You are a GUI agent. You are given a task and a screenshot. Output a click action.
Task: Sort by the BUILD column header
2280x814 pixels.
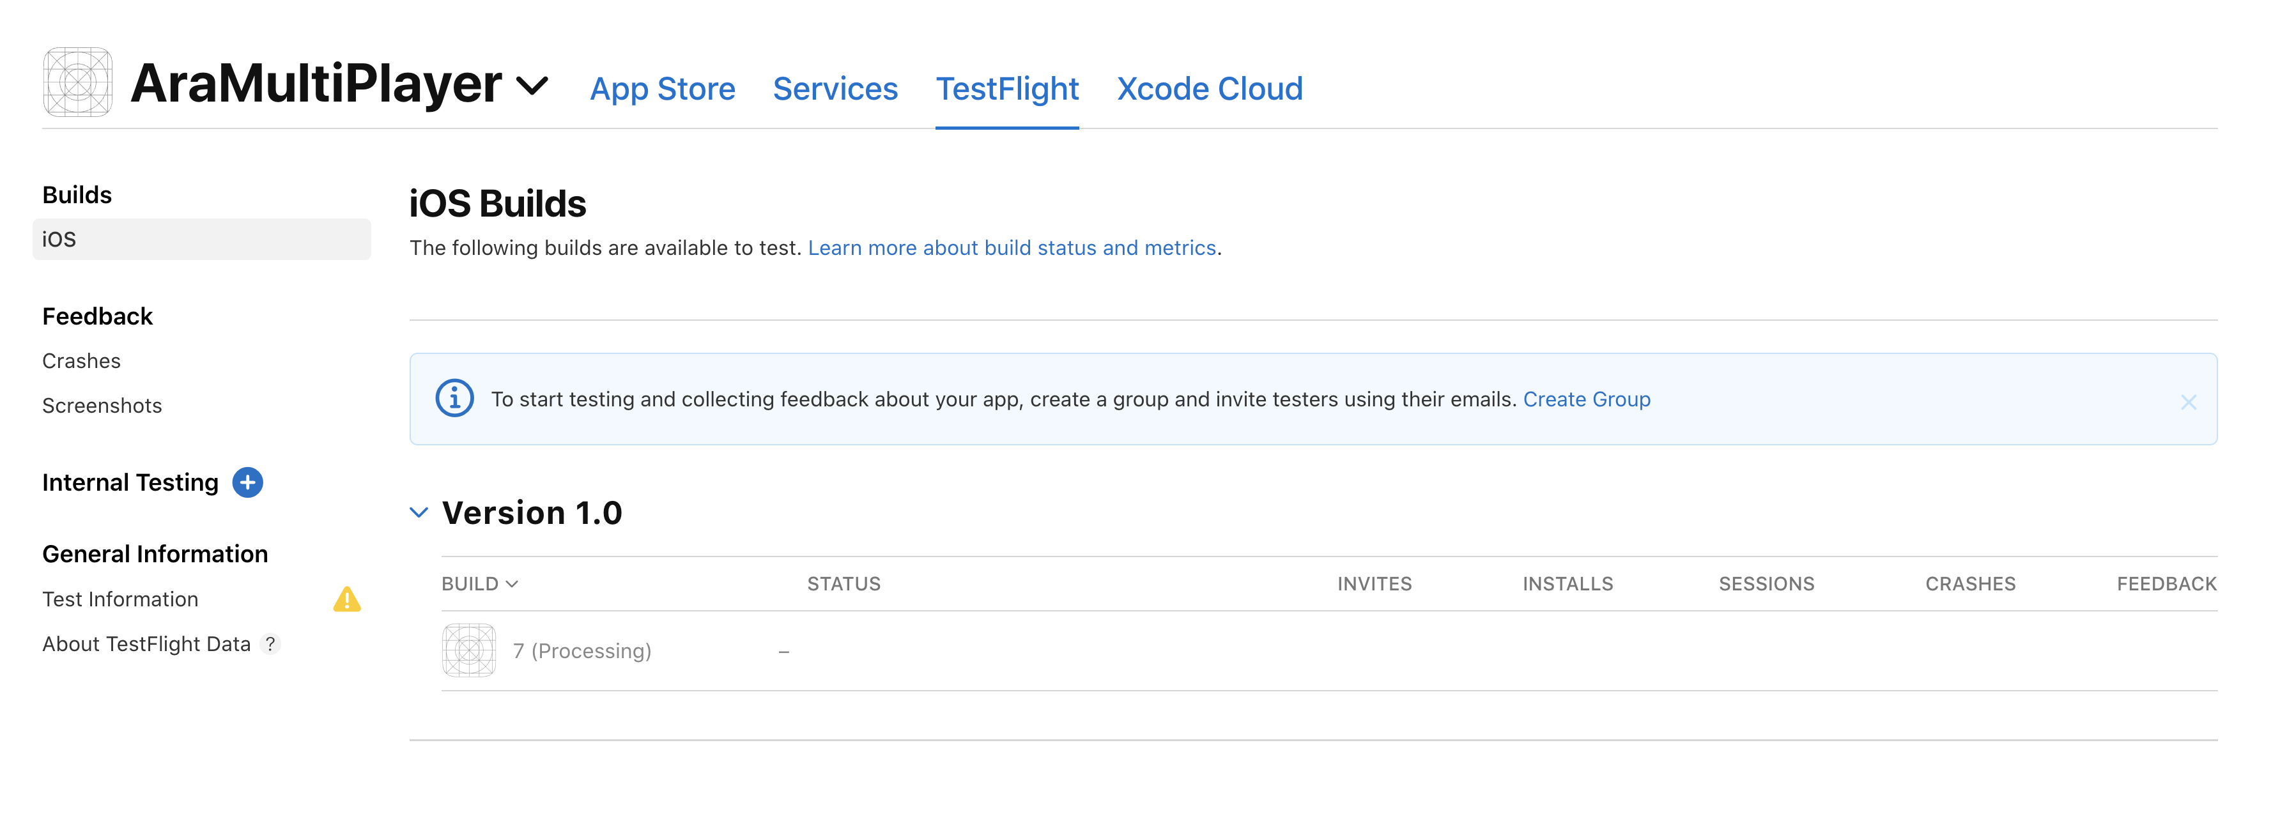[479, 584]
